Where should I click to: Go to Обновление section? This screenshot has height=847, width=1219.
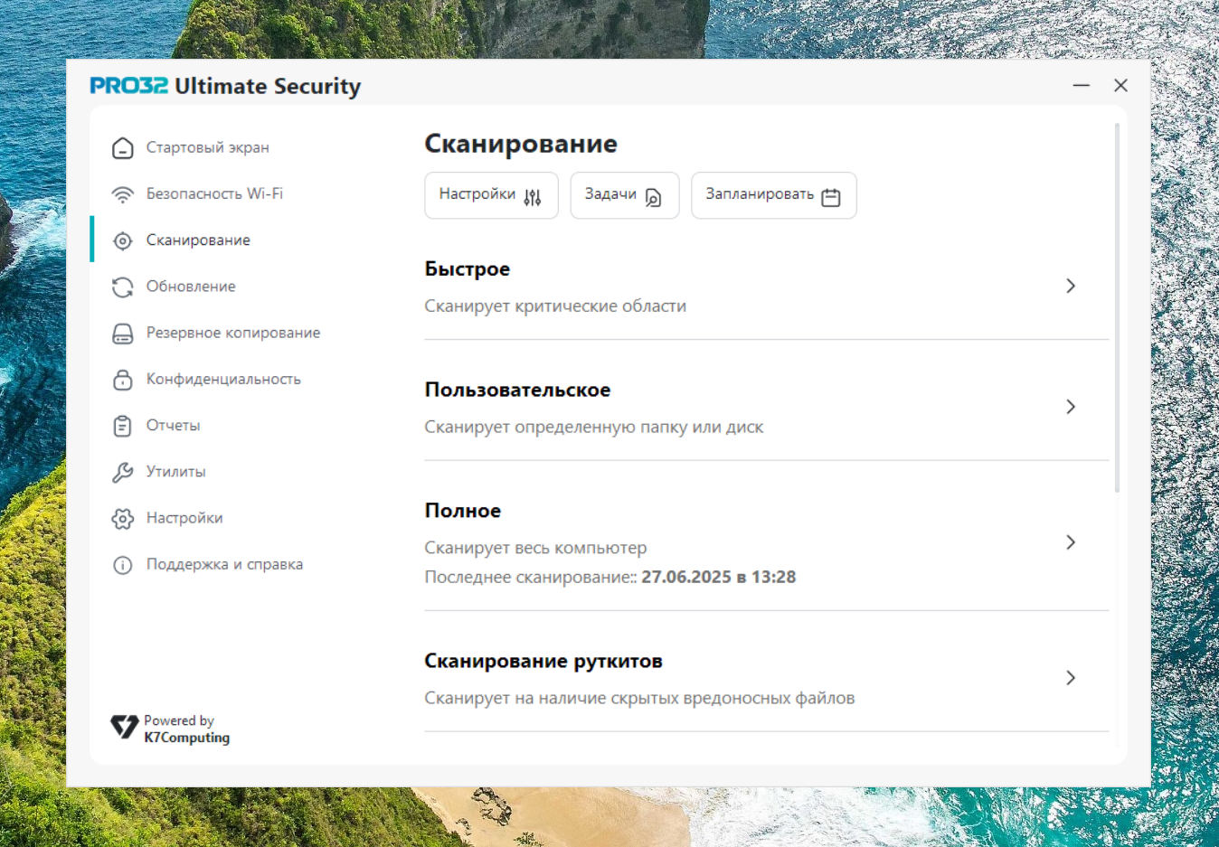coord(191,286)
